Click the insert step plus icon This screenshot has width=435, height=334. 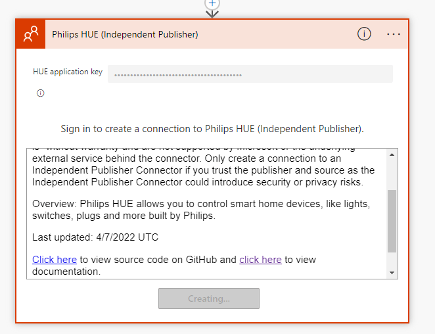click(x=212, y=3)
